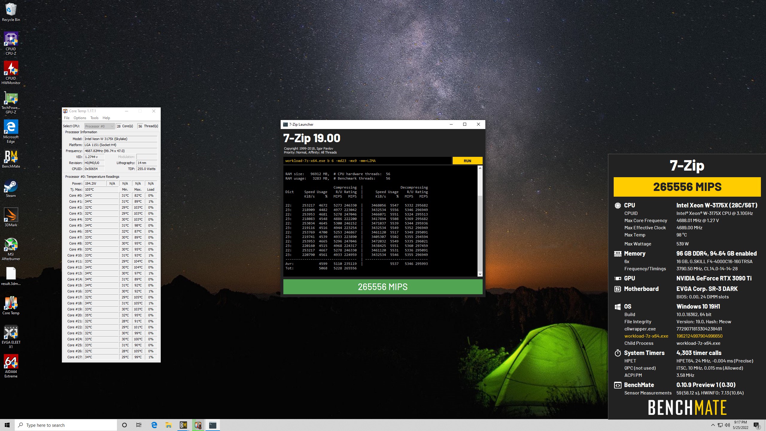766x431 pixels.
Task: Click the Frequency value 4687.82MHz
Action: (x=120, y=151)
